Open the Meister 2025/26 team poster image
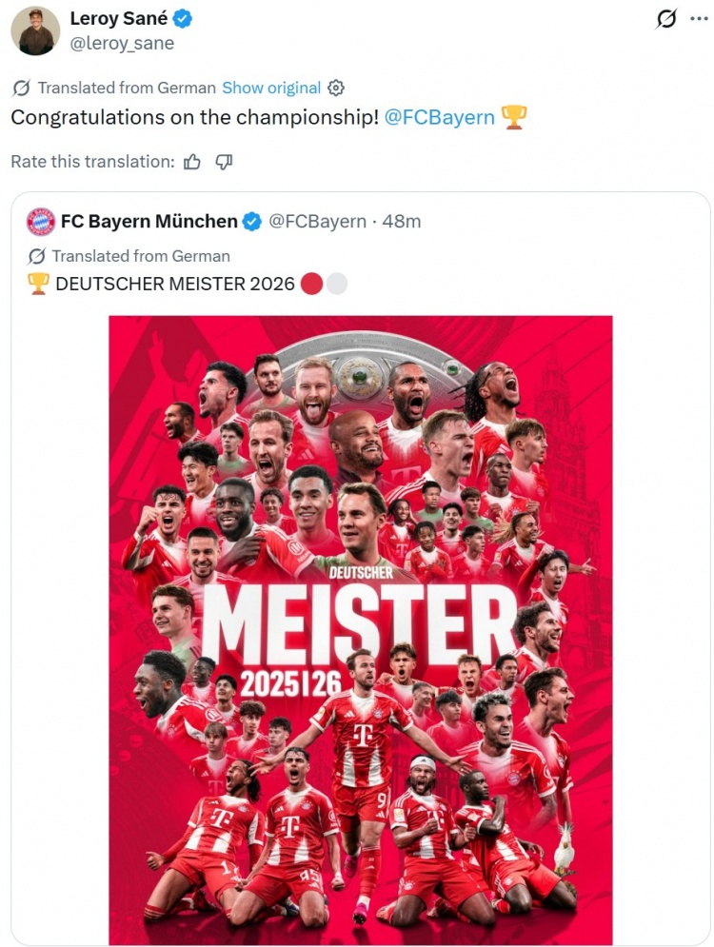 click(x=360, y=628)
